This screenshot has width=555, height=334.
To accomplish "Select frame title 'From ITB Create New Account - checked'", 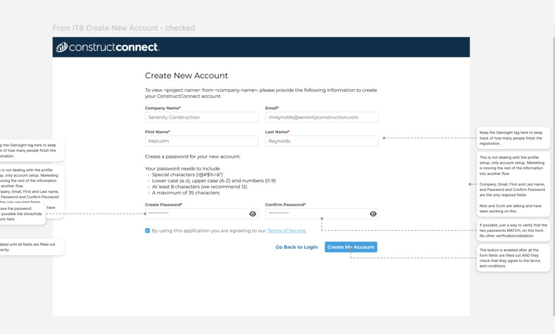I will (124, 28).
